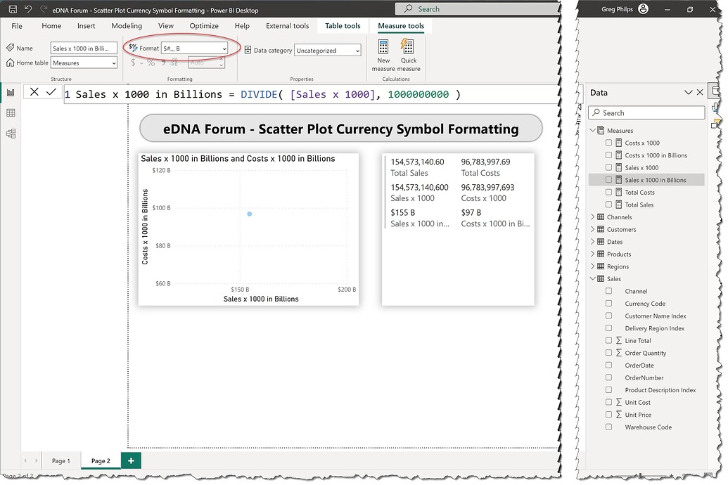The width and height of the screenshot is (728, 485).
Task: Check the Sales x 1000 measure checkbox
Action: click(609, 167)
